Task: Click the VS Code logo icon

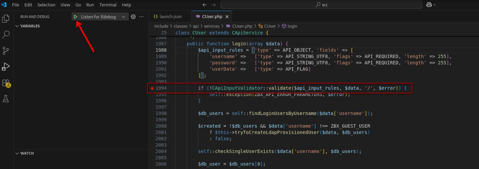Action: coord(4,5)
